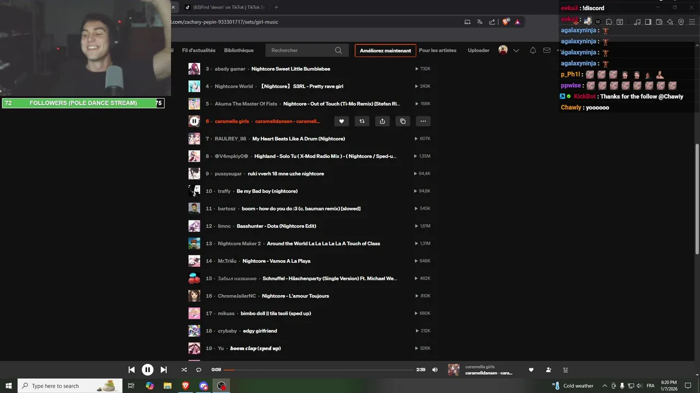This screenshot has height=393, width=700.
Task: Click the page vertical scrollbar
Action: coord(697,199)
